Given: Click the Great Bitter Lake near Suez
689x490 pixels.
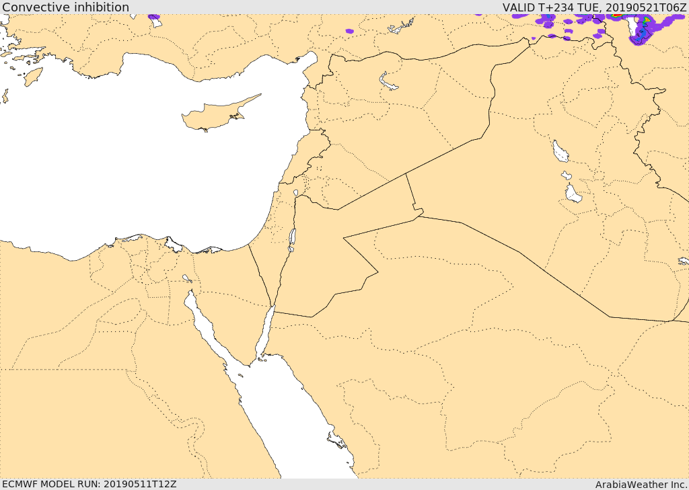Looking at the screenshot, I should (x=186, y=278).
